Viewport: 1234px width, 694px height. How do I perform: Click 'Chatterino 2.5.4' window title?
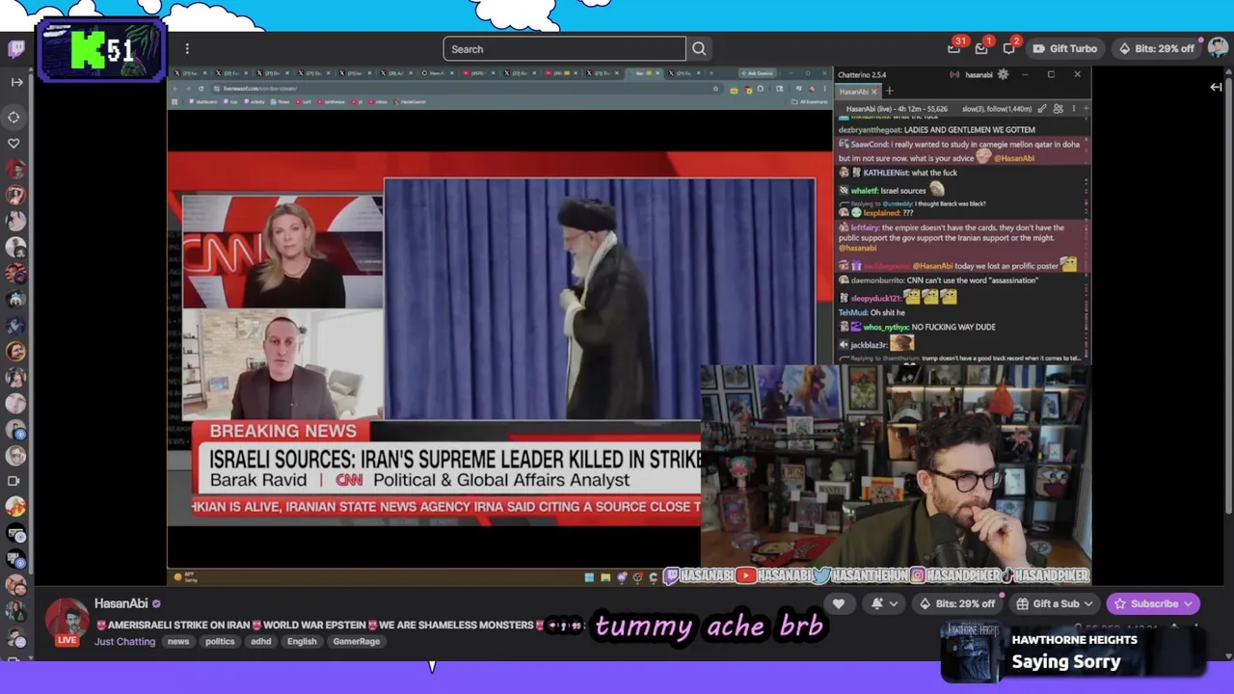tap(862, 74)
